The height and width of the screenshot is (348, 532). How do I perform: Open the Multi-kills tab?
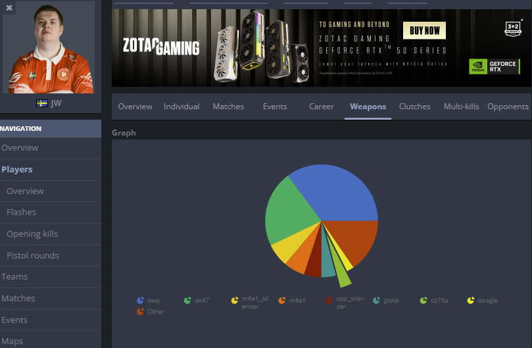click(461, 107)
